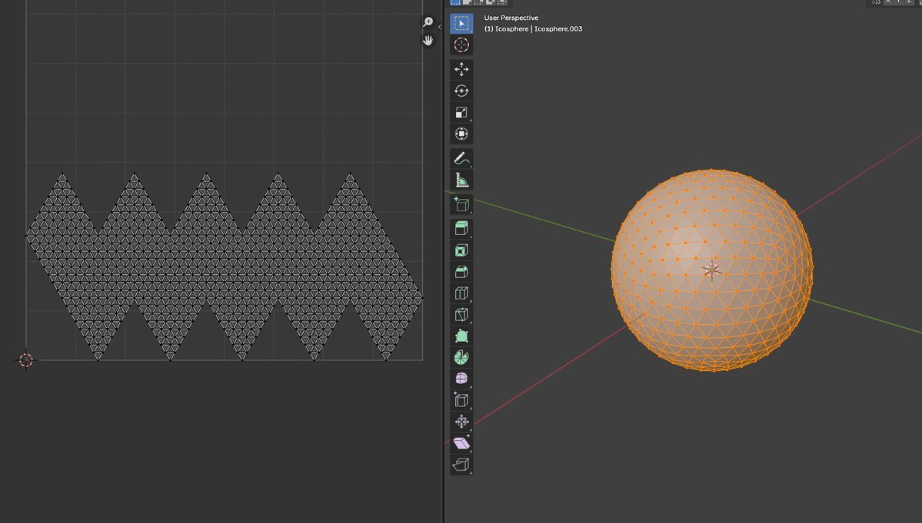Select the Transform tool

pos(461,134)
